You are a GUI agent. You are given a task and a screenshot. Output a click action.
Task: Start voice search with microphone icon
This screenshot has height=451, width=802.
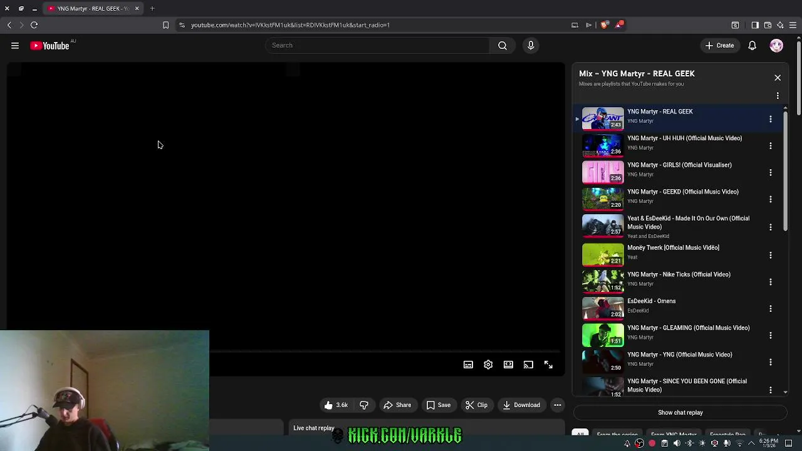[531, 45]
